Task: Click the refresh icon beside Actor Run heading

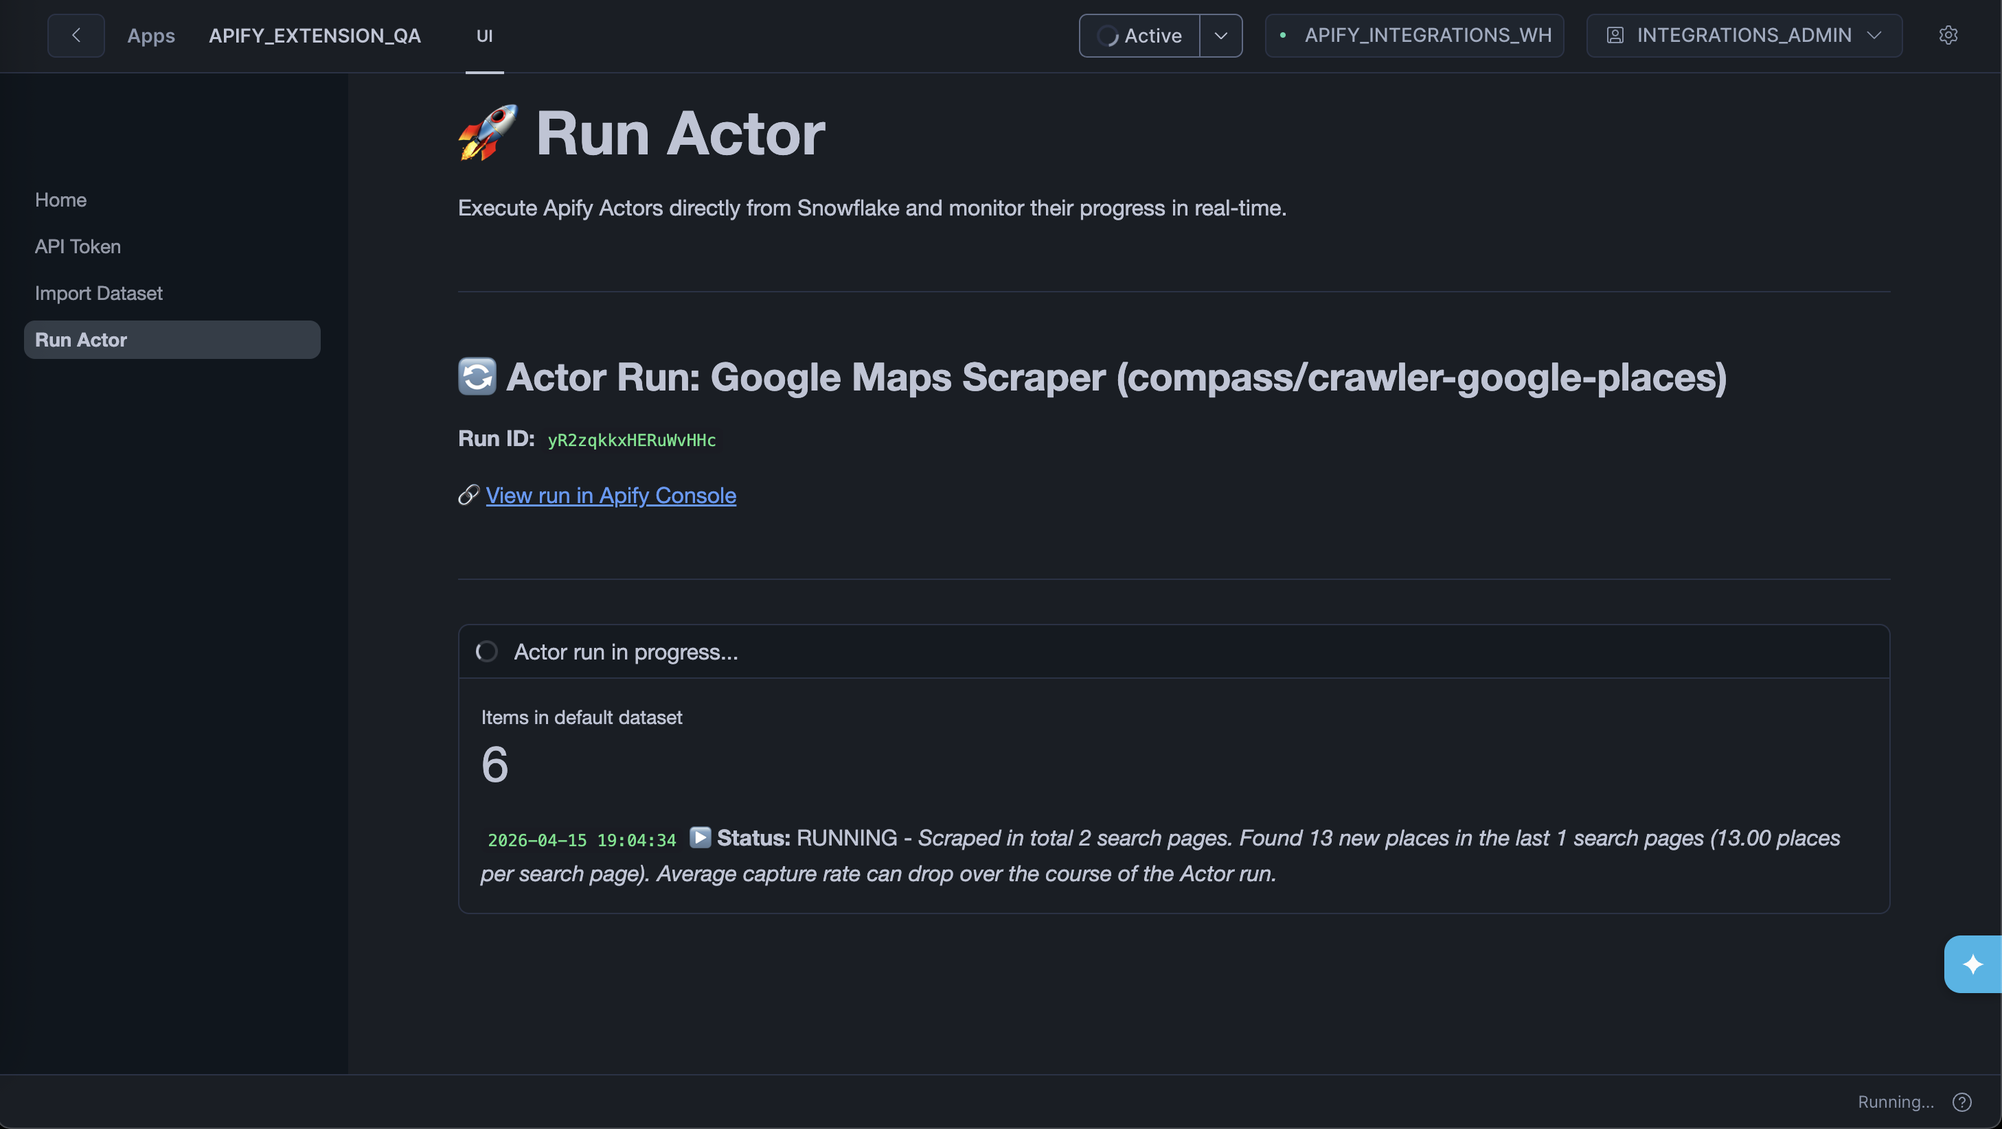Action: point(477,377)
